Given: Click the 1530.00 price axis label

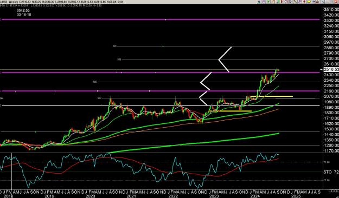Looking at the screenshot, I should click(331, 129).
